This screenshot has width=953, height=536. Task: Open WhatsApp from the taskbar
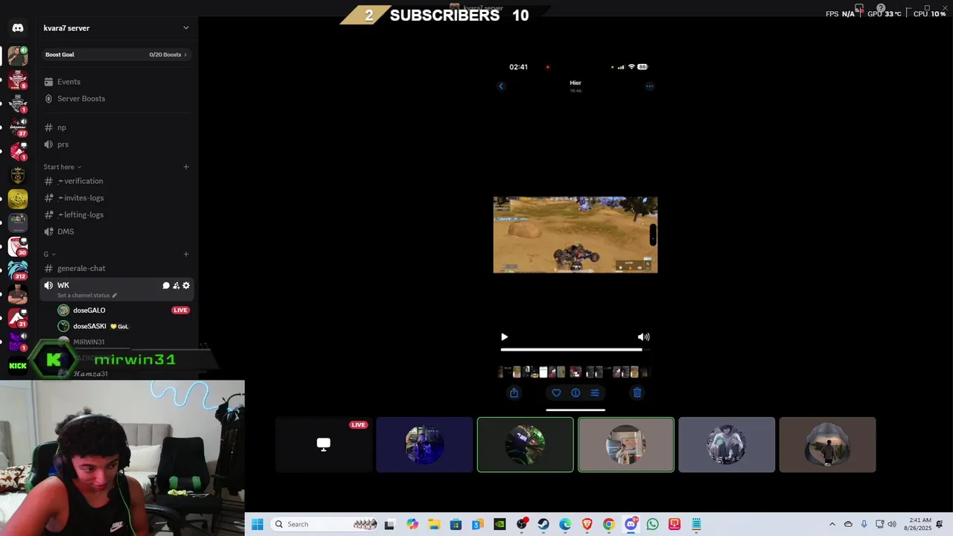(653, 524)
